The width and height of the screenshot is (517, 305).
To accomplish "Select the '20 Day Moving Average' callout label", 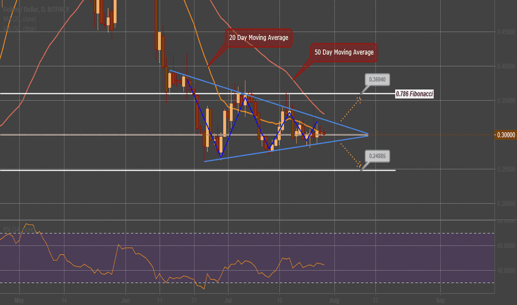I will pyautogui.click(x=259, y=38).
